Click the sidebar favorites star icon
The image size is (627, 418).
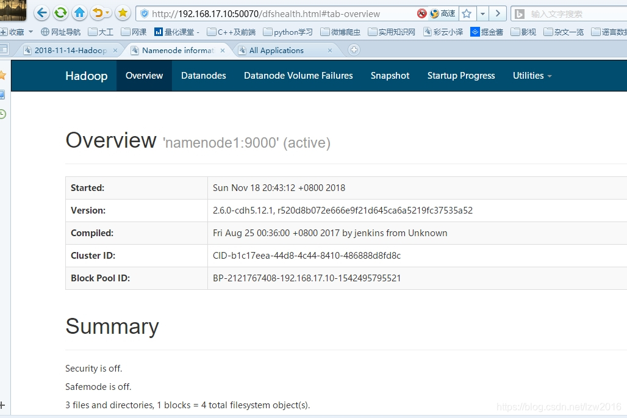pos(2,75)
